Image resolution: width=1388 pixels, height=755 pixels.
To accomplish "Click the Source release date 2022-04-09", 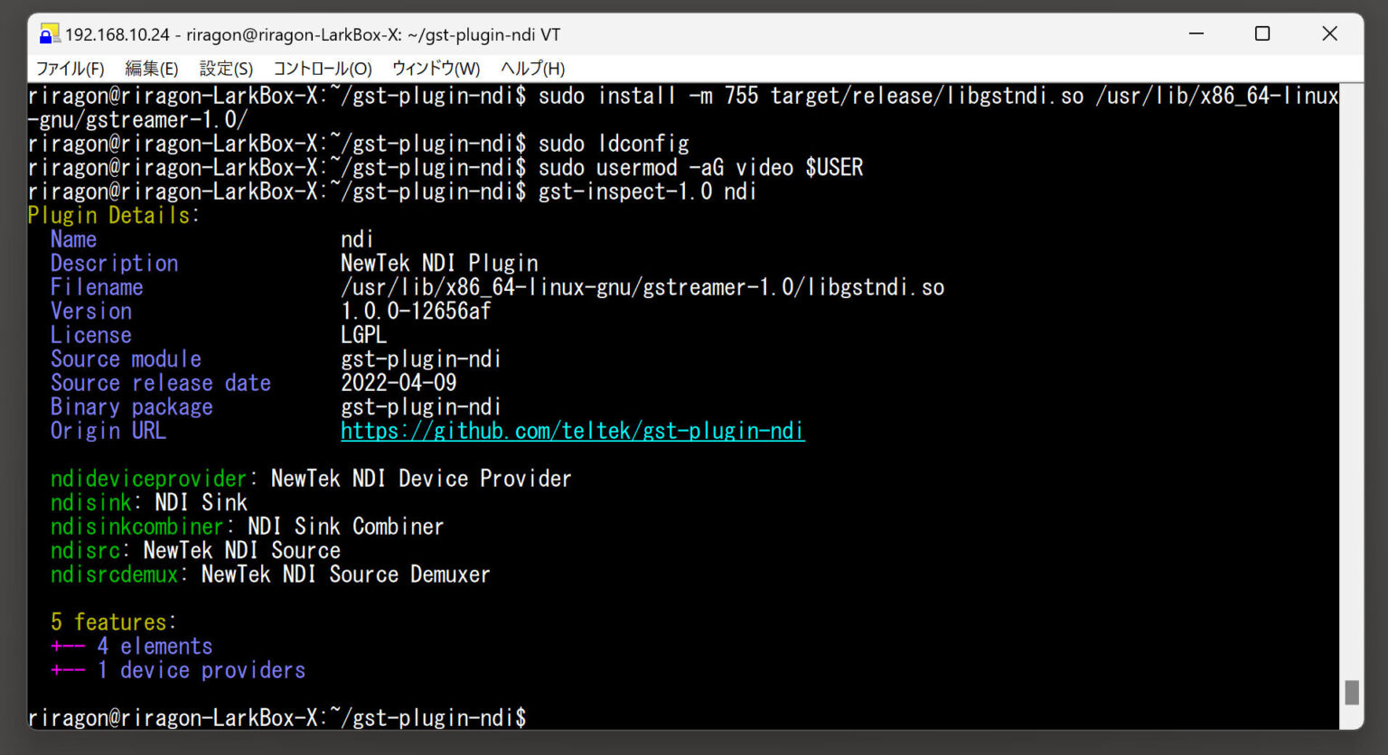I will 399,382.
